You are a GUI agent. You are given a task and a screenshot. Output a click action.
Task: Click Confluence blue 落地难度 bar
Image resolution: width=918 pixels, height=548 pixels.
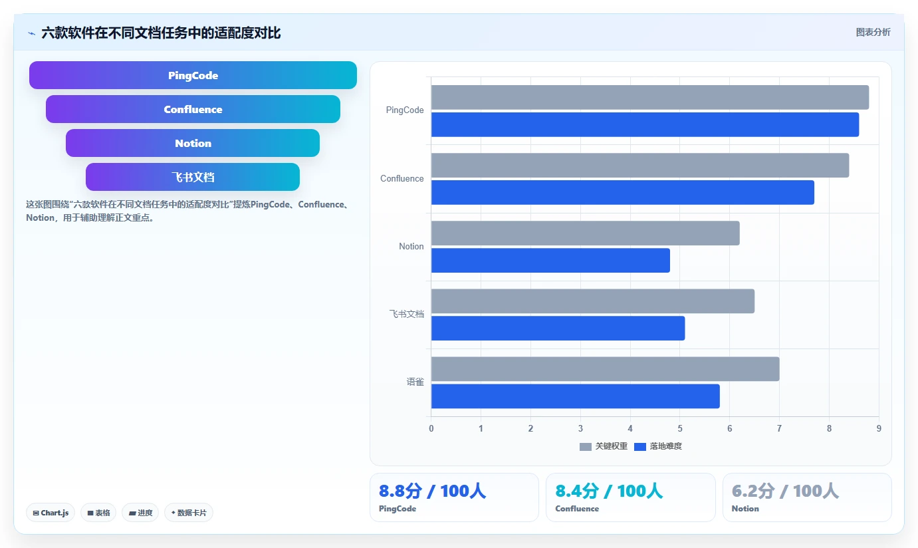click(x=623, y=192)
